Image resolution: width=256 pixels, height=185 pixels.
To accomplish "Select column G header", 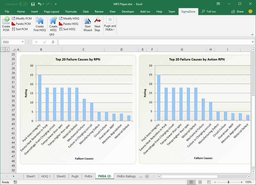I will 182,49.
